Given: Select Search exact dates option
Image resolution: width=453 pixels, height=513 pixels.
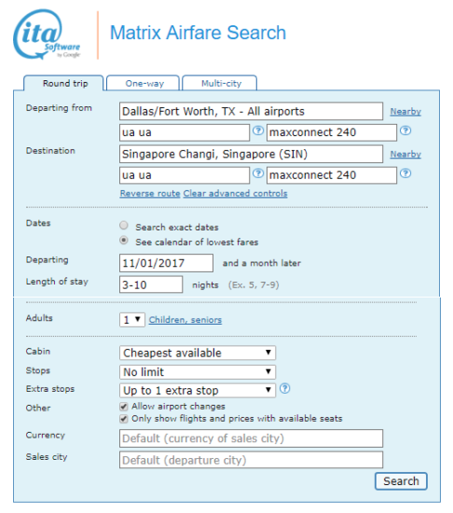Looking at the screenshot, I should pyautogui.click(x=124, y=226).
